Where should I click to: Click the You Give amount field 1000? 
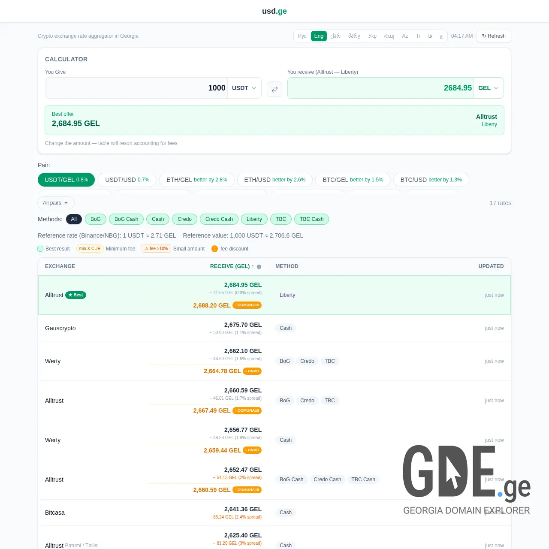136,88
